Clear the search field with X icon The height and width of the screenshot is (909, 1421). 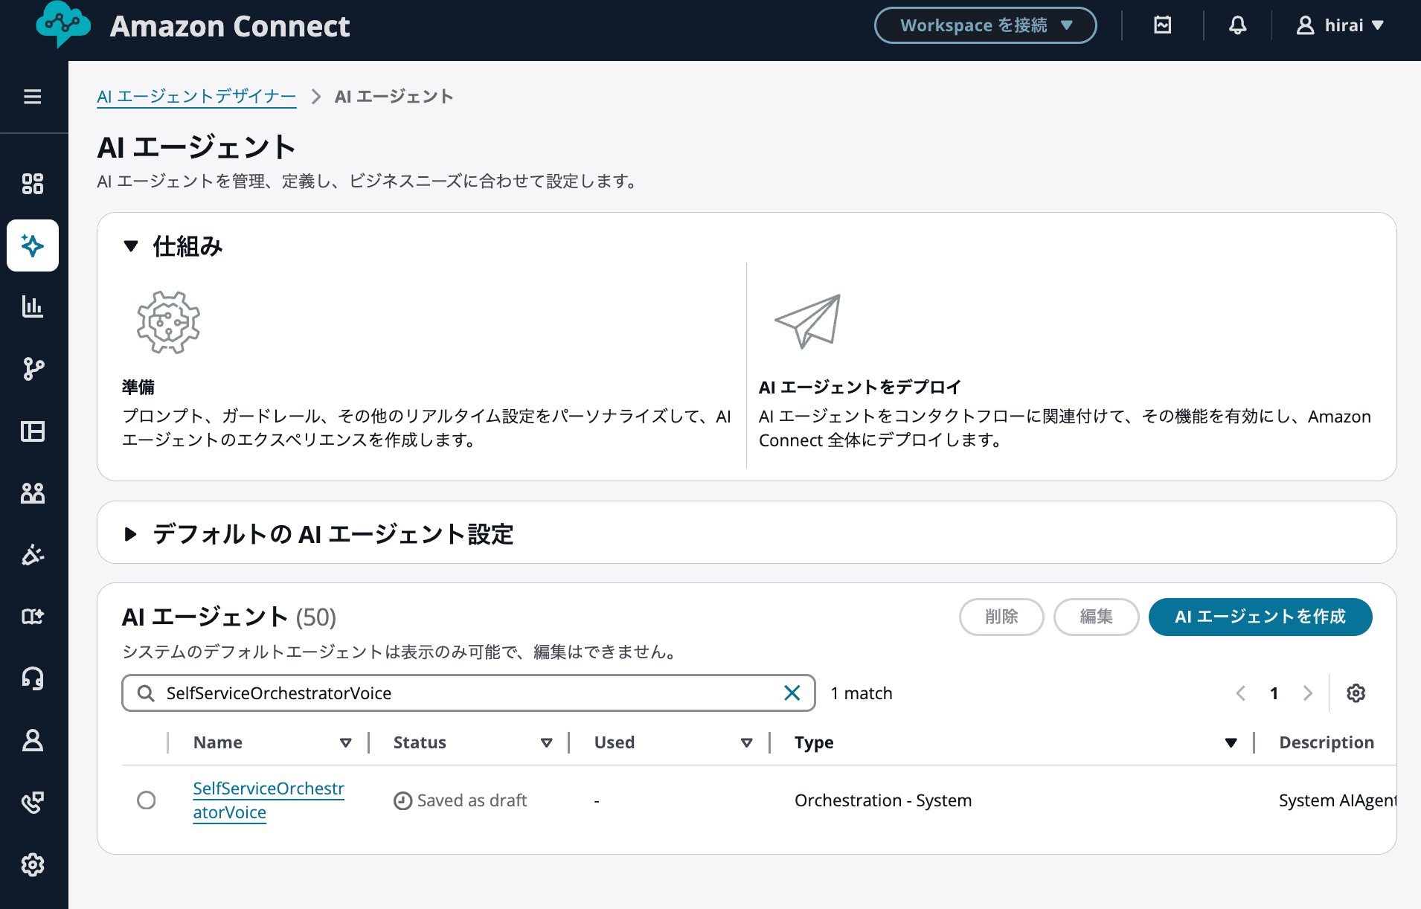tap(792, 693)
